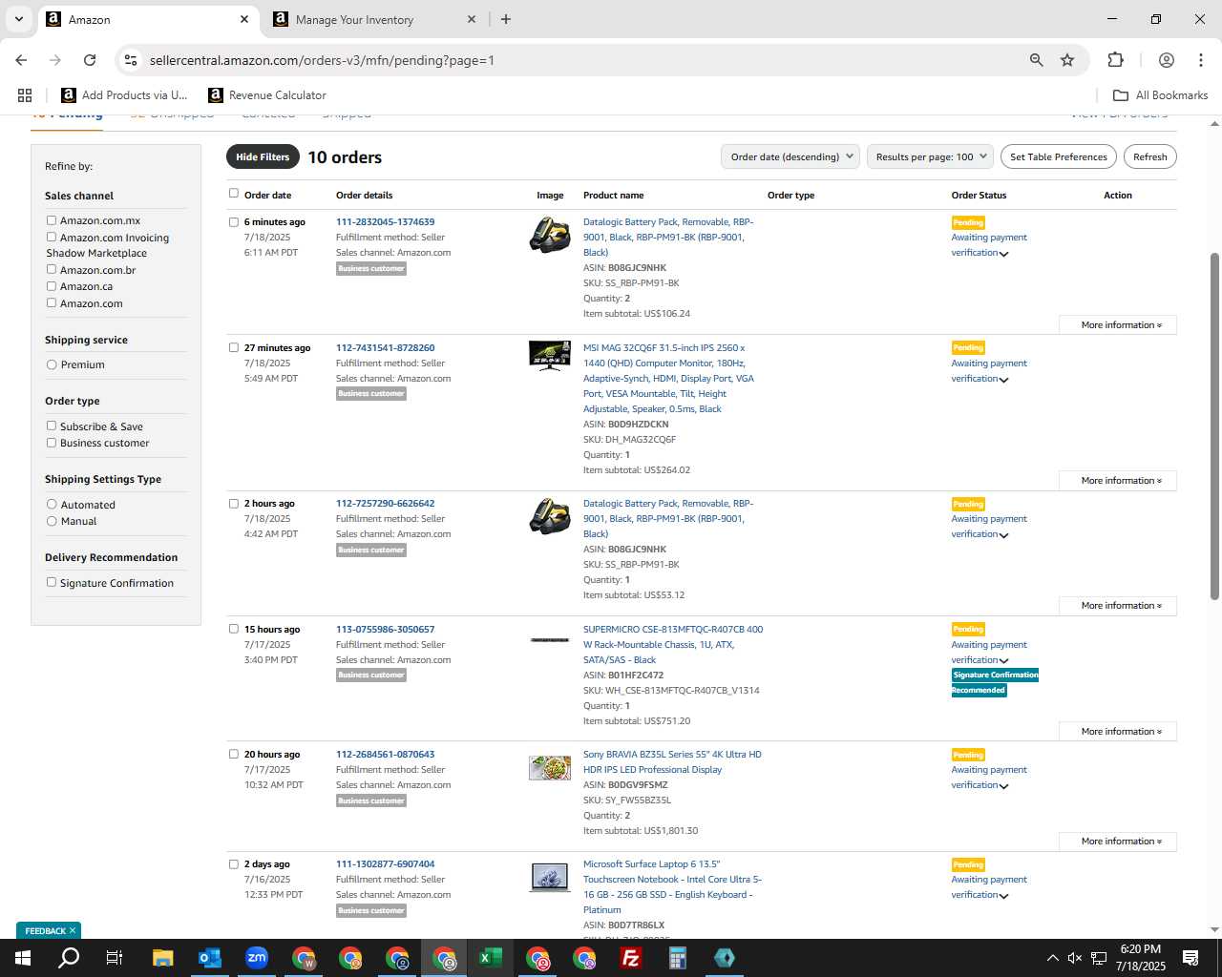Go back to previous page
The height and width of the screenshot is (977, 1222).
(21, 60)
